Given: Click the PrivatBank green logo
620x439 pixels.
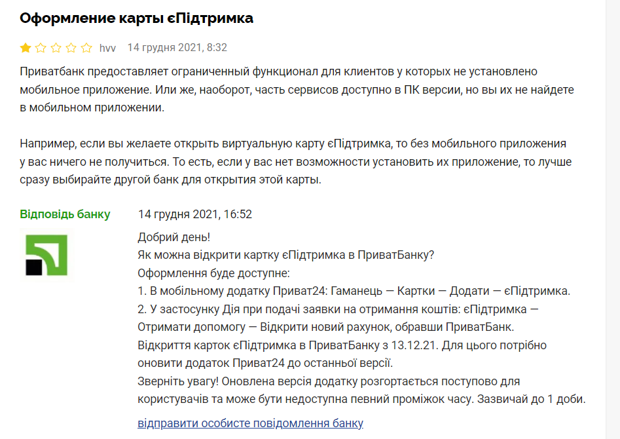Looking at the screenshot, I should (x=46, y=255).
